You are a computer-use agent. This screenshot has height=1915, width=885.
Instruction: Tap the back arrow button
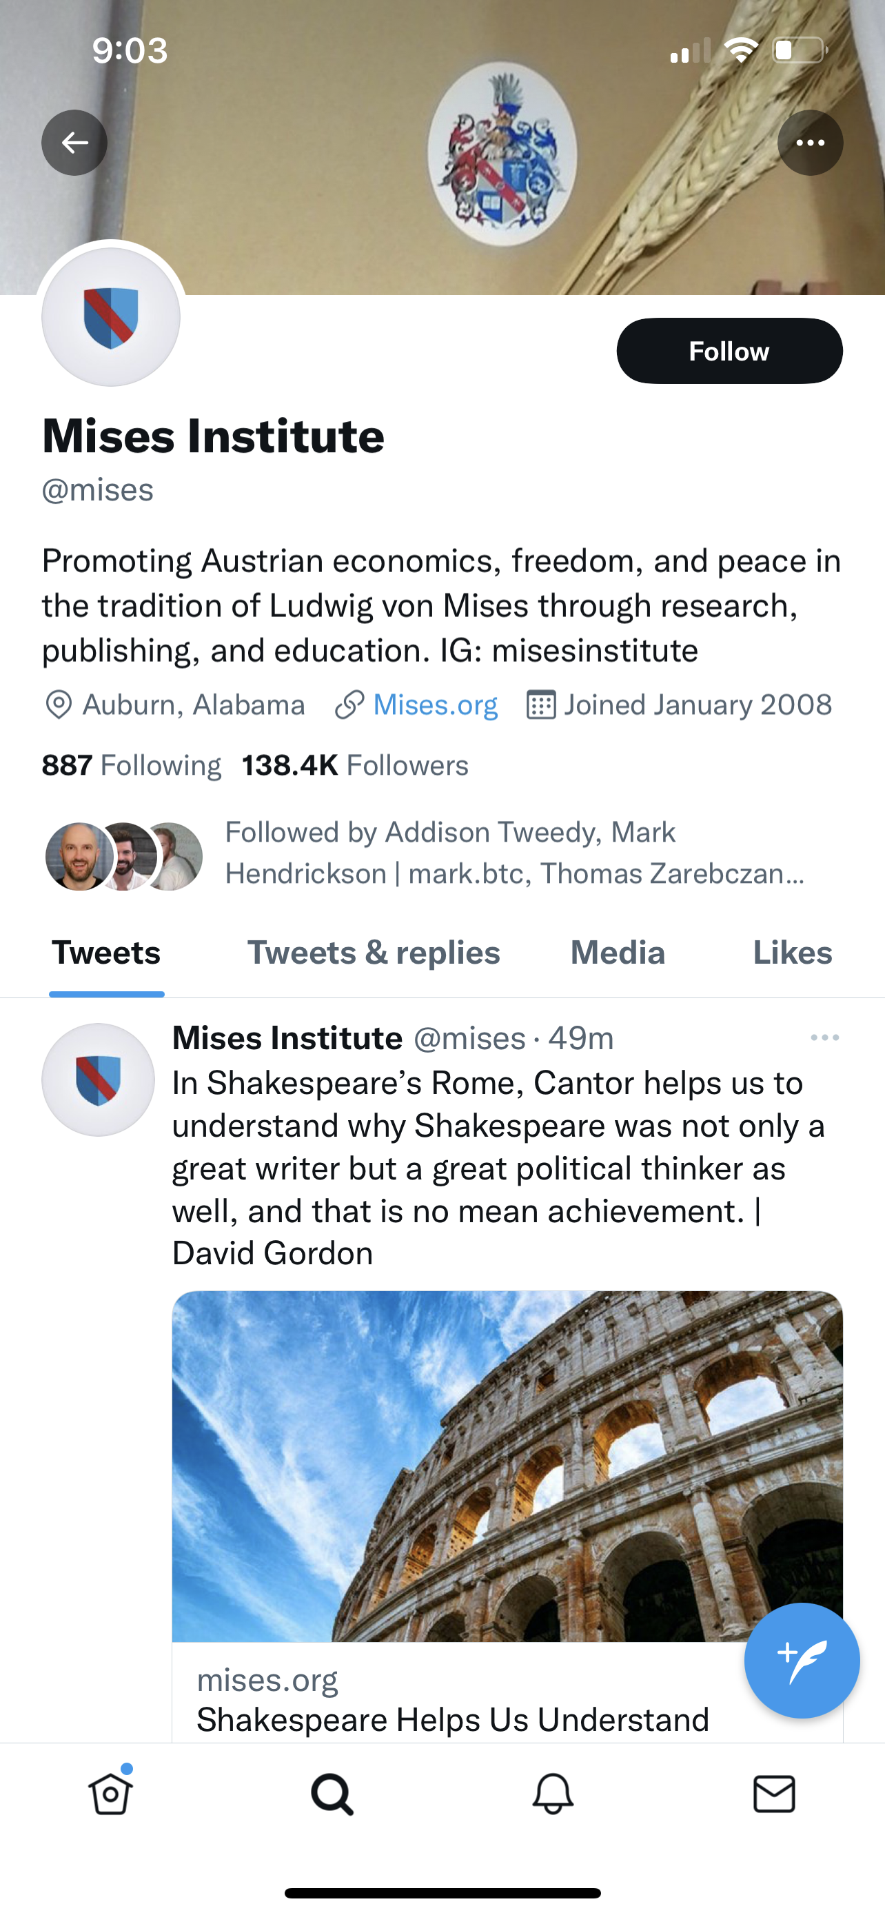74,143
